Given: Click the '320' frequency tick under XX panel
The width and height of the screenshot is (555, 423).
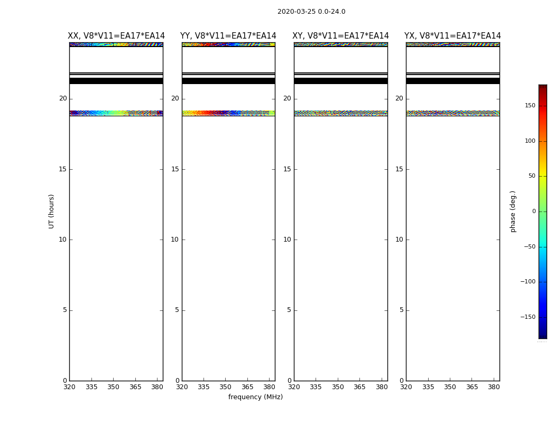Looking at the screenshot, I should (69, 387).
